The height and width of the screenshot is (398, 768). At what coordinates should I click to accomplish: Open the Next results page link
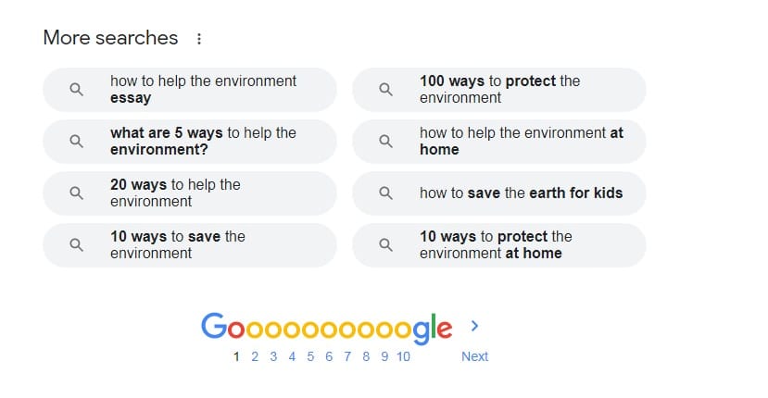coord(474,356)
